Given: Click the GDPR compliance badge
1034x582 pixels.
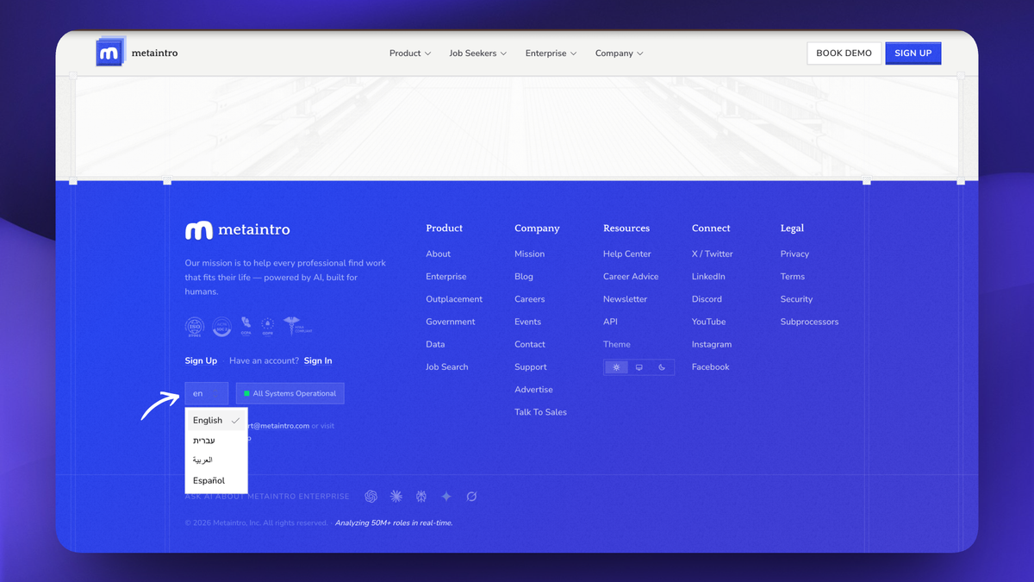Looking at the screenshot, I should [268, 325].
